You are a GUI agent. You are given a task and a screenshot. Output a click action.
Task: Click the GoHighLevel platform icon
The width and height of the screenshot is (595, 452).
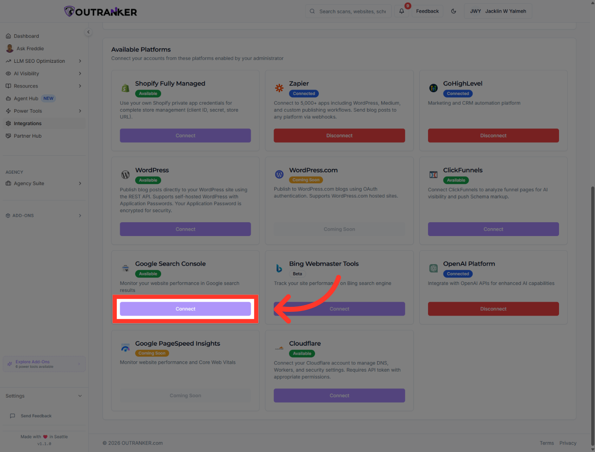(433, 88)
